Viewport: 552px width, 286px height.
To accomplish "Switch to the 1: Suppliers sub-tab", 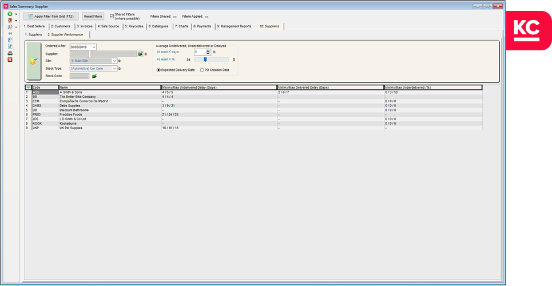I will (33, 34).
